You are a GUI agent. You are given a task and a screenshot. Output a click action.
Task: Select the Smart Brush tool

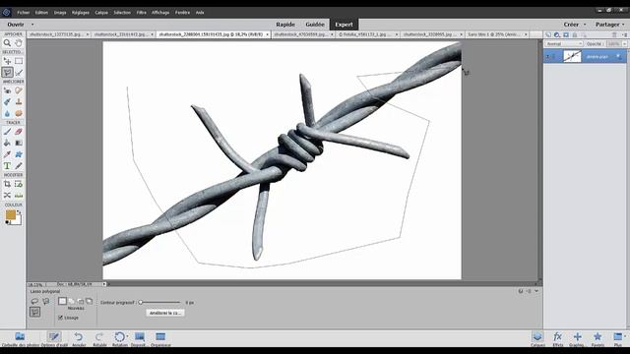point(7,102)
